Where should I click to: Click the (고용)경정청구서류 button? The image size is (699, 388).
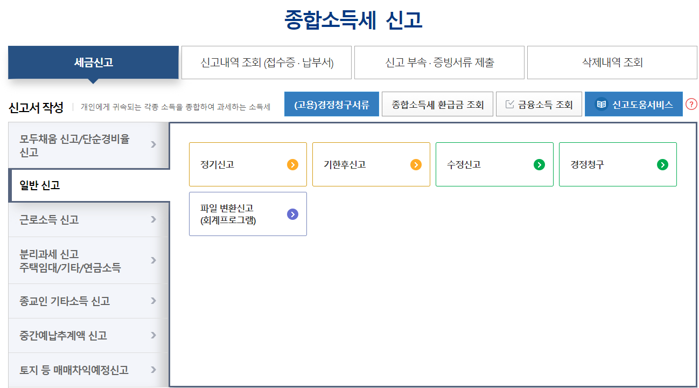tap(332, 103)
